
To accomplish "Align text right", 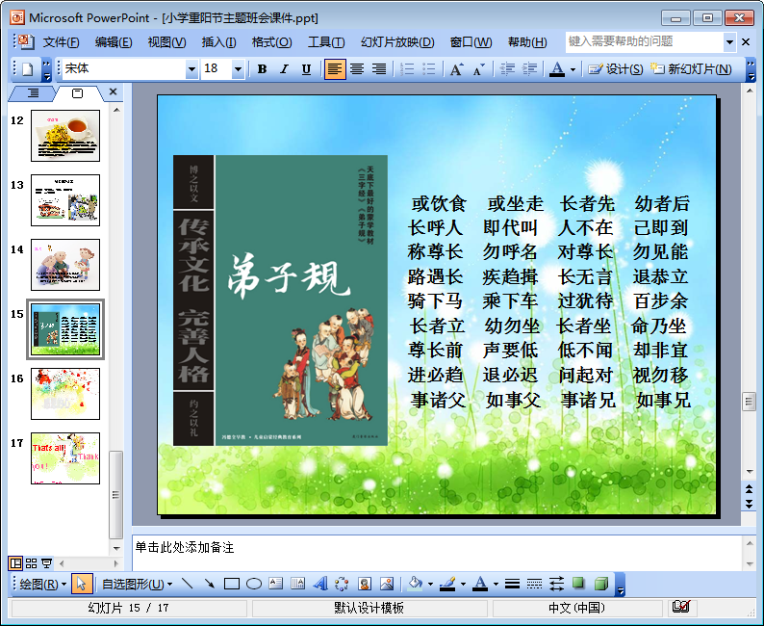I will click(379, 69).
